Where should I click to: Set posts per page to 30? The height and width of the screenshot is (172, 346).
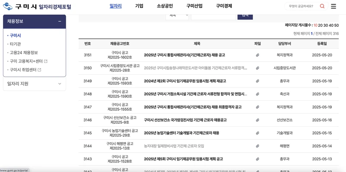(x=326, y=25)
